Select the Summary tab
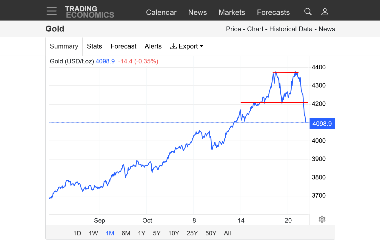380x244 pixels. click(x=64, y=46)
